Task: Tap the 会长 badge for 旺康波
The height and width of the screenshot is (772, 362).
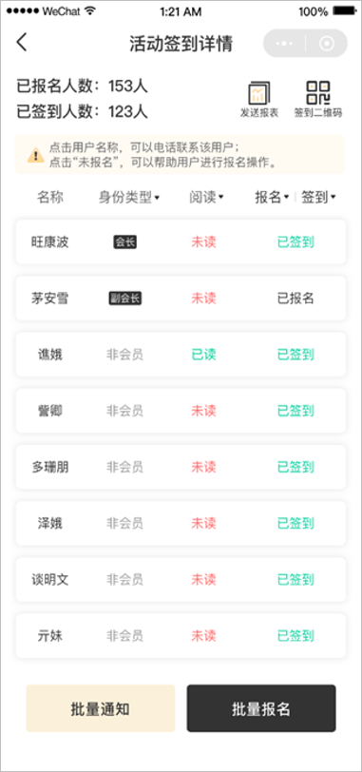Action: [125, 242]
